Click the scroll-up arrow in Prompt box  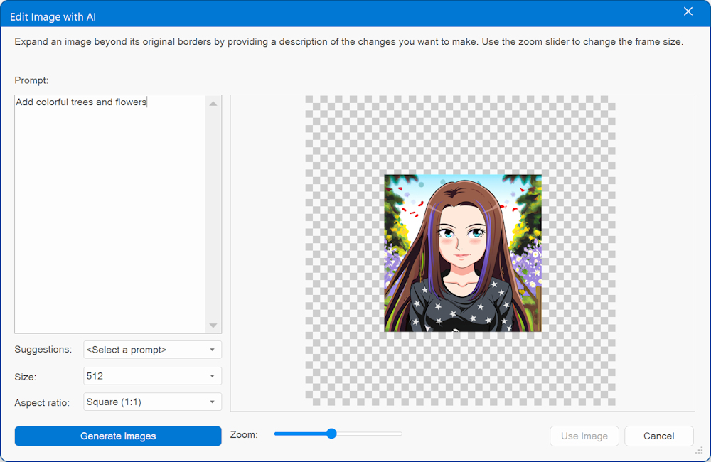[213, 104]
